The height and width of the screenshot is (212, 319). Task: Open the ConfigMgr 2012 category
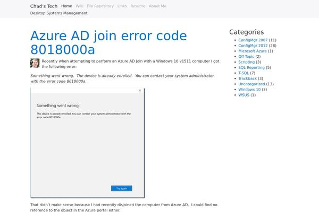(253, 46)
